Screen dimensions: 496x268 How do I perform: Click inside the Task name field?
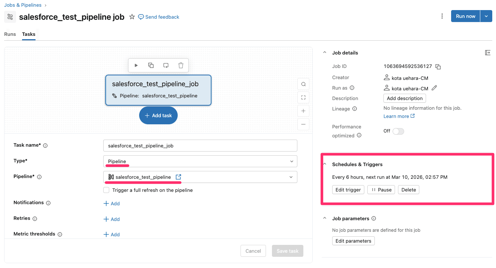click(x=200, y=145)
